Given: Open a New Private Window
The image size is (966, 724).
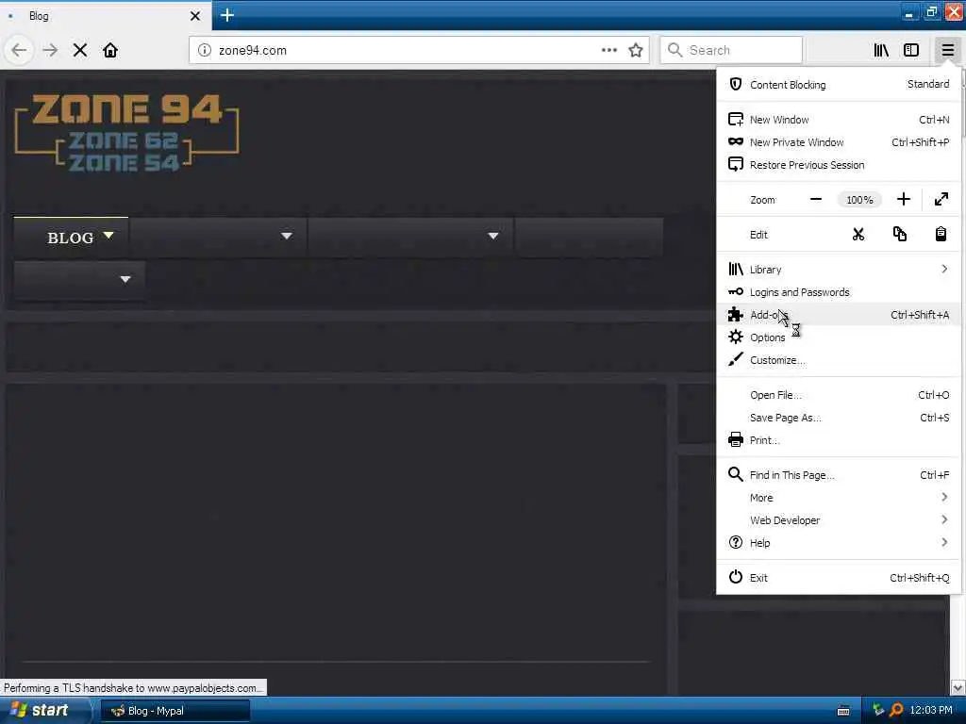Looking at the screenshot, I should [839, 142].
